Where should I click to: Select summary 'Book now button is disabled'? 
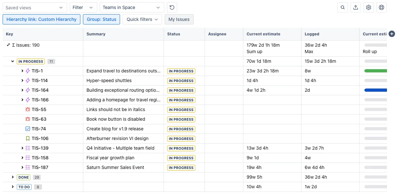point(116,119)
